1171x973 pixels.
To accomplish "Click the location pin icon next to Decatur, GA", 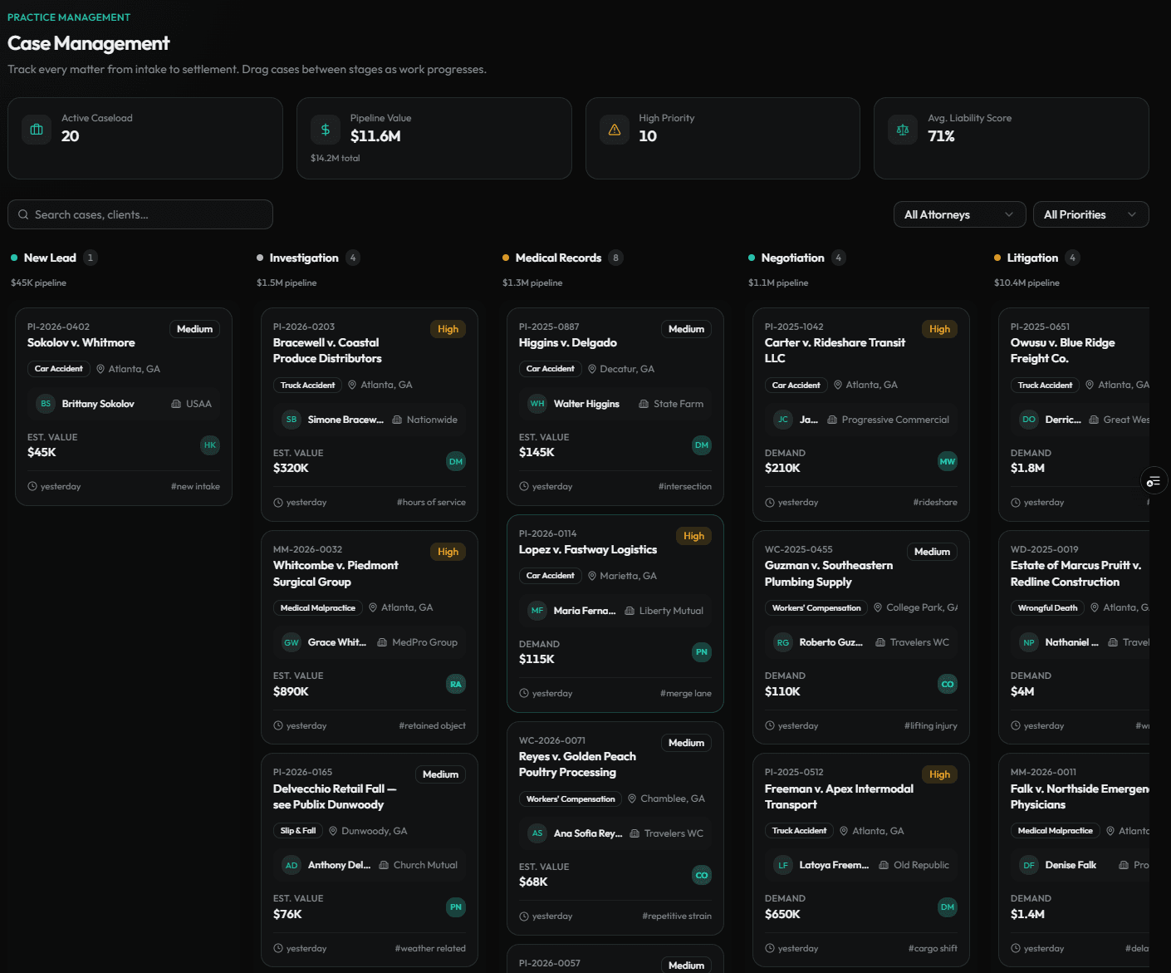I will (592, 369).
